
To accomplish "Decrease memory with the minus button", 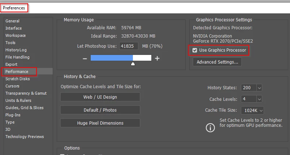I will click(85, 59).
